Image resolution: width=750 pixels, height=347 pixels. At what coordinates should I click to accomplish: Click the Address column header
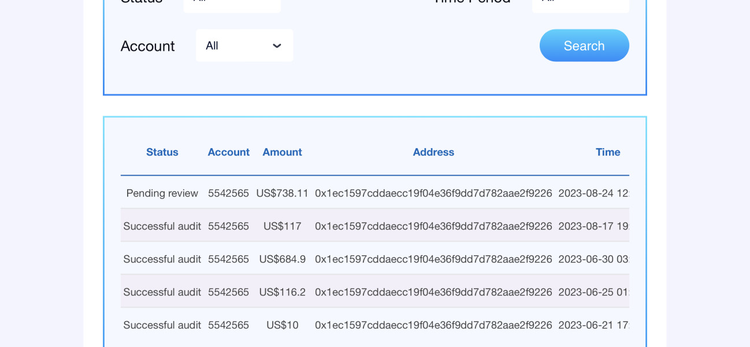coord(433,152)
